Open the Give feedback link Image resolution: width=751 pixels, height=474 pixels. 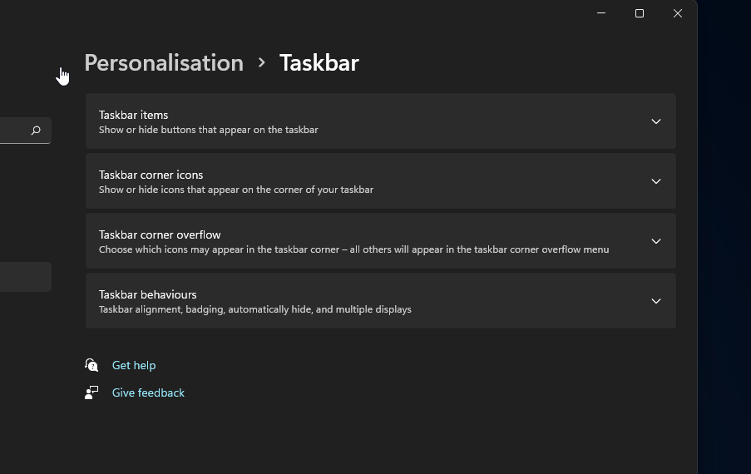pyautogui.click(x=148, y=393)
